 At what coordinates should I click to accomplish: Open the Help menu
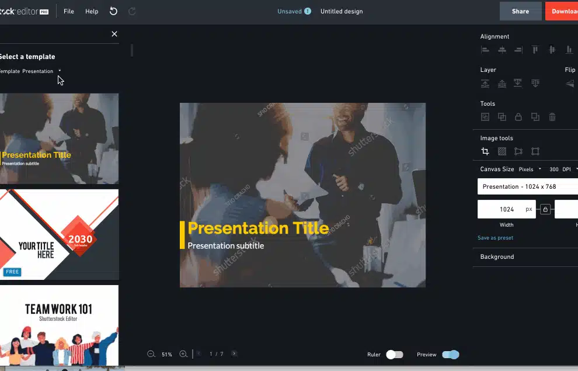pyautogui.click(x=92, y=12)
